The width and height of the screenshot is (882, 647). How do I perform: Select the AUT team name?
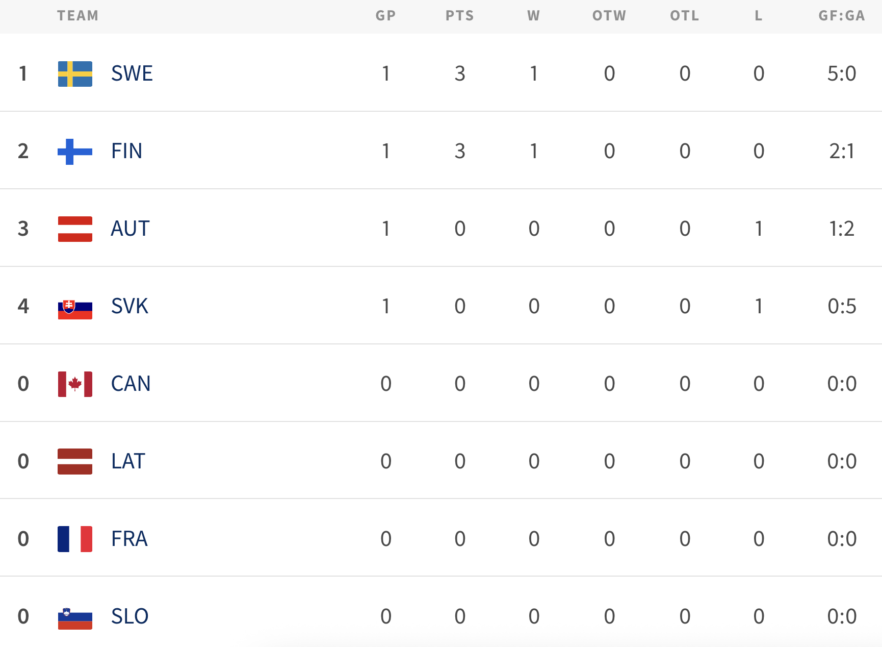(131, 229)
